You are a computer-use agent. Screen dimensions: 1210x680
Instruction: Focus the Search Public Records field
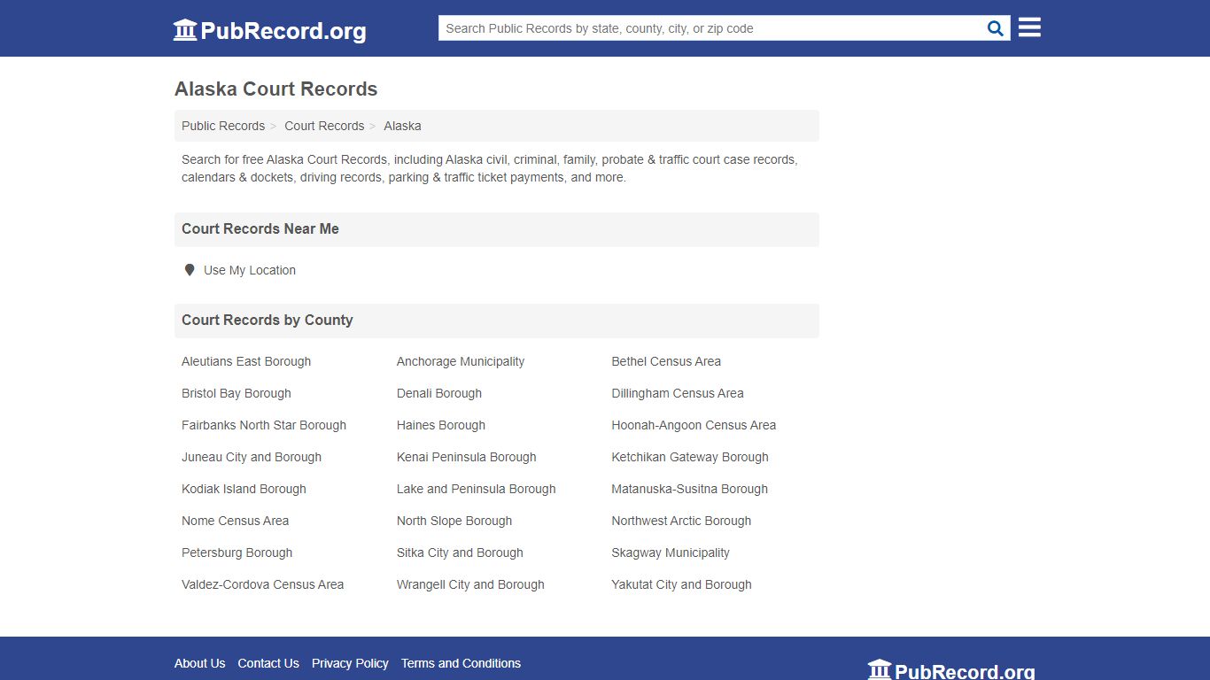click(x=712, y=28)
